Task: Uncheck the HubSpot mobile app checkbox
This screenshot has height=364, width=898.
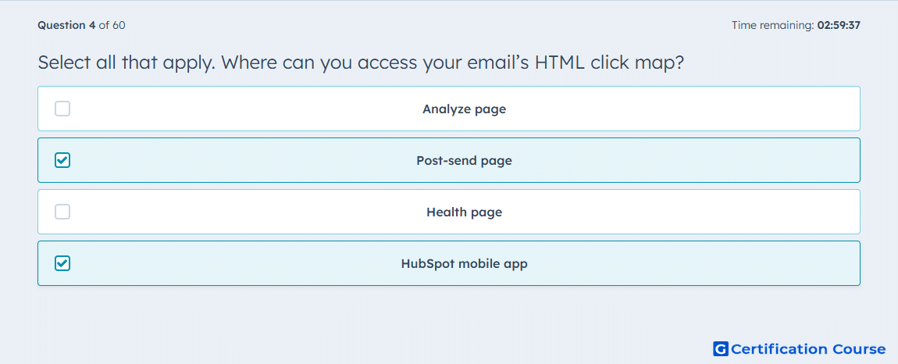Action: click(x=62, y=263)
